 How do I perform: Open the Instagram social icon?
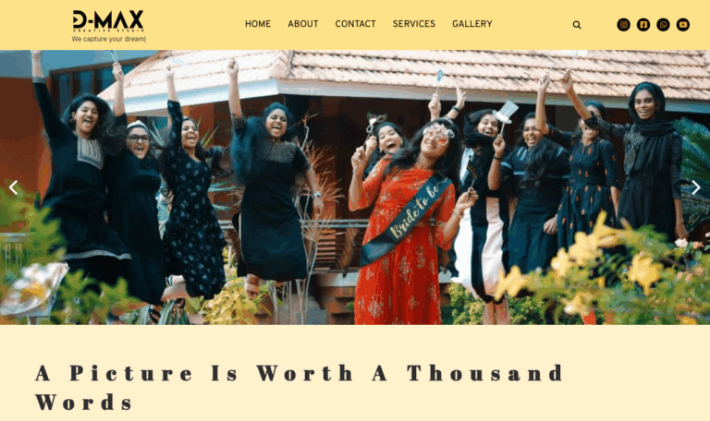pos(623,24)
